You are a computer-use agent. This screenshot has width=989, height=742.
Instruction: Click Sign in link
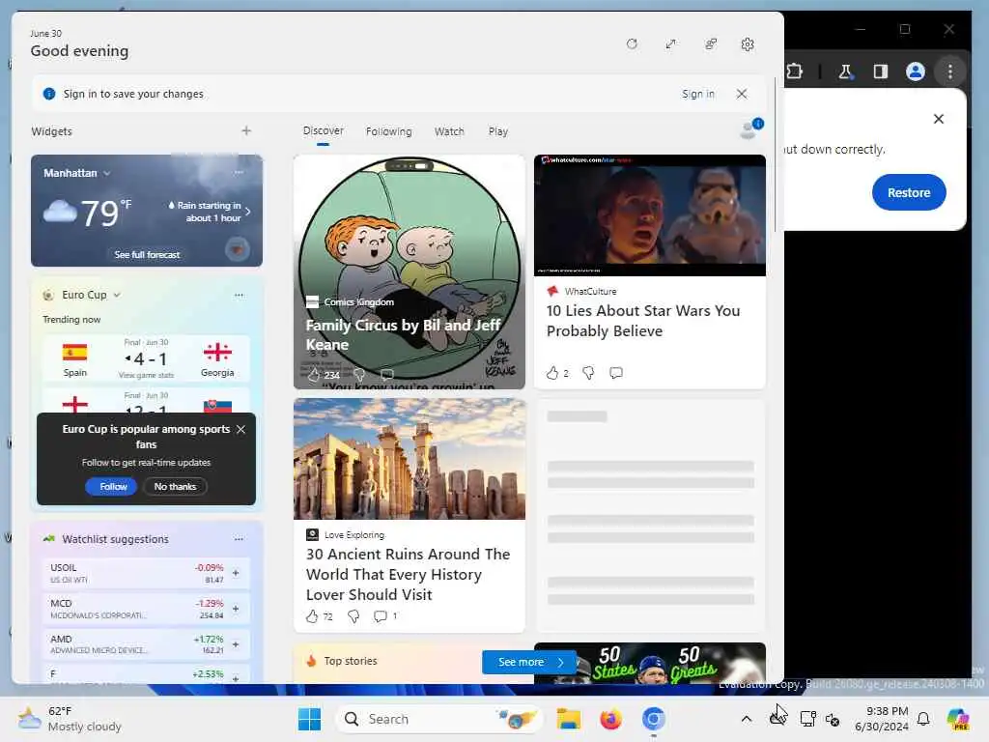pos(697,94)
